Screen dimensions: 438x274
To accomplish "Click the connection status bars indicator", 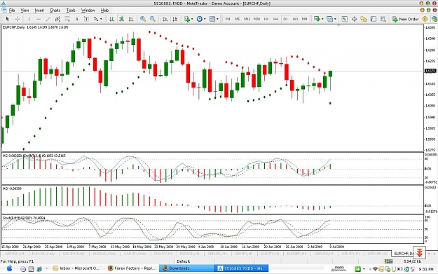I will click(388, 261).
